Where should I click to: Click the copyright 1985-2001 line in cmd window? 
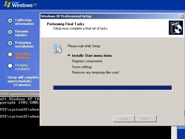pyautogui.click(x=19, y=103)
